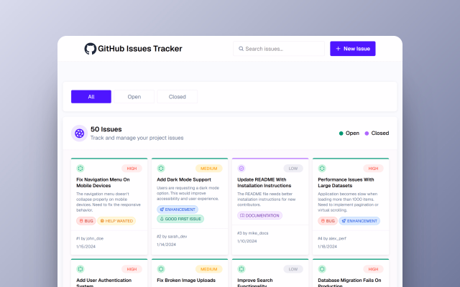
Task: Open issue Add Dark Mode Support
Action: (184, 179)
